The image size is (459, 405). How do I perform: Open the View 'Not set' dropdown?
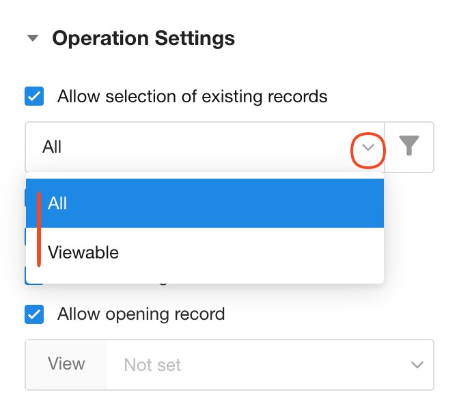click(x=270, y=365)
